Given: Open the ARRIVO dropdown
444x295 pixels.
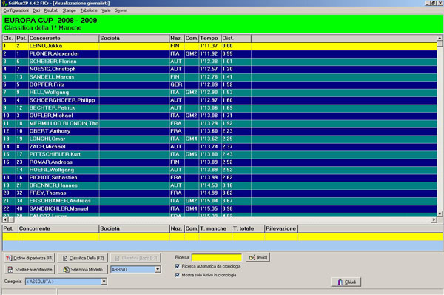Looking at the screenshot, I should click(x=158, y=270).
